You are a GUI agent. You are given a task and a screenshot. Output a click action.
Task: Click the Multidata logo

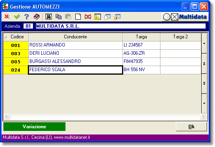tap(193, 17)
